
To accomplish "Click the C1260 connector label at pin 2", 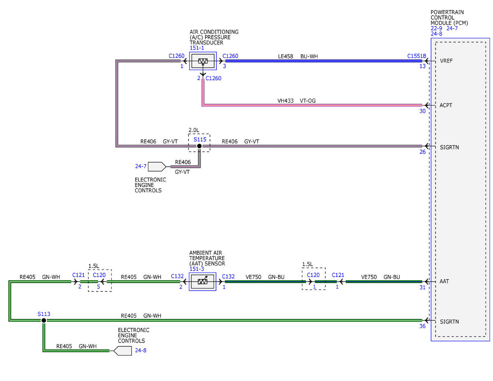I will tap(213, 78).
